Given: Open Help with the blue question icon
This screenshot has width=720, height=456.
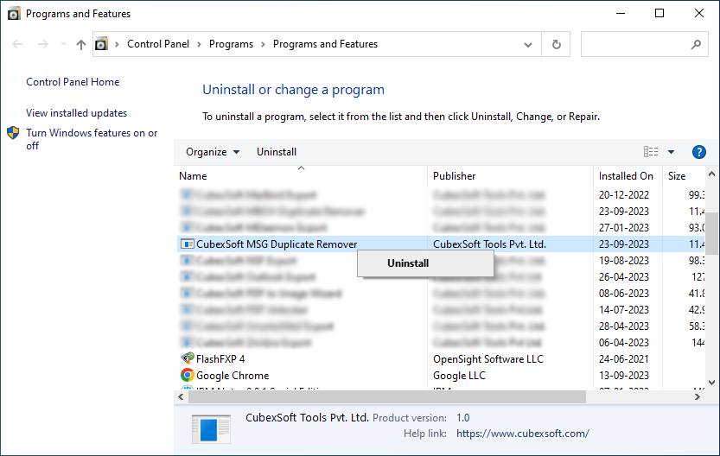Looking at the screenshot, I should point(699,152).
